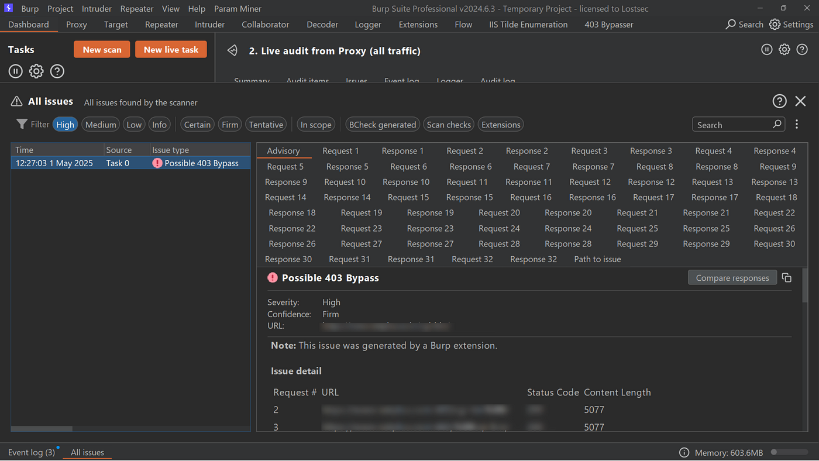Screen dimensions: 819x461
Task: Open the Response 32 tab
Action: click(534, 259)
